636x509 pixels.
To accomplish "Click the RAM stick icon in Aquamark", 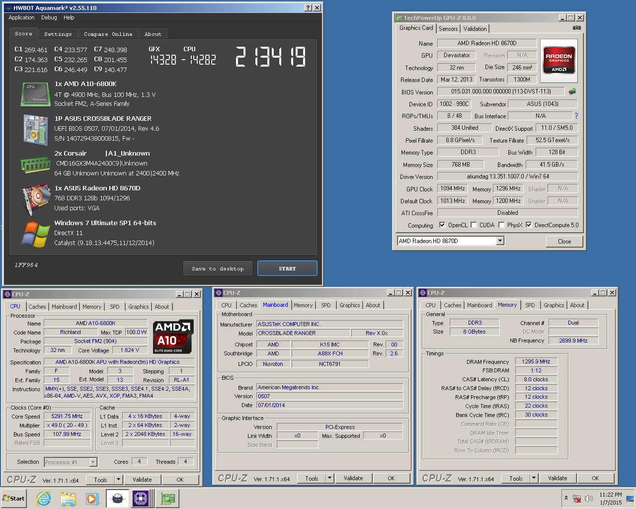I will 35,165.
